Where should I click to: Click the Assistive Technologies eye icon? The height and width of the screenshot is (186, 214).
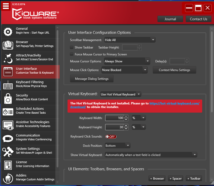pos(8,125)
